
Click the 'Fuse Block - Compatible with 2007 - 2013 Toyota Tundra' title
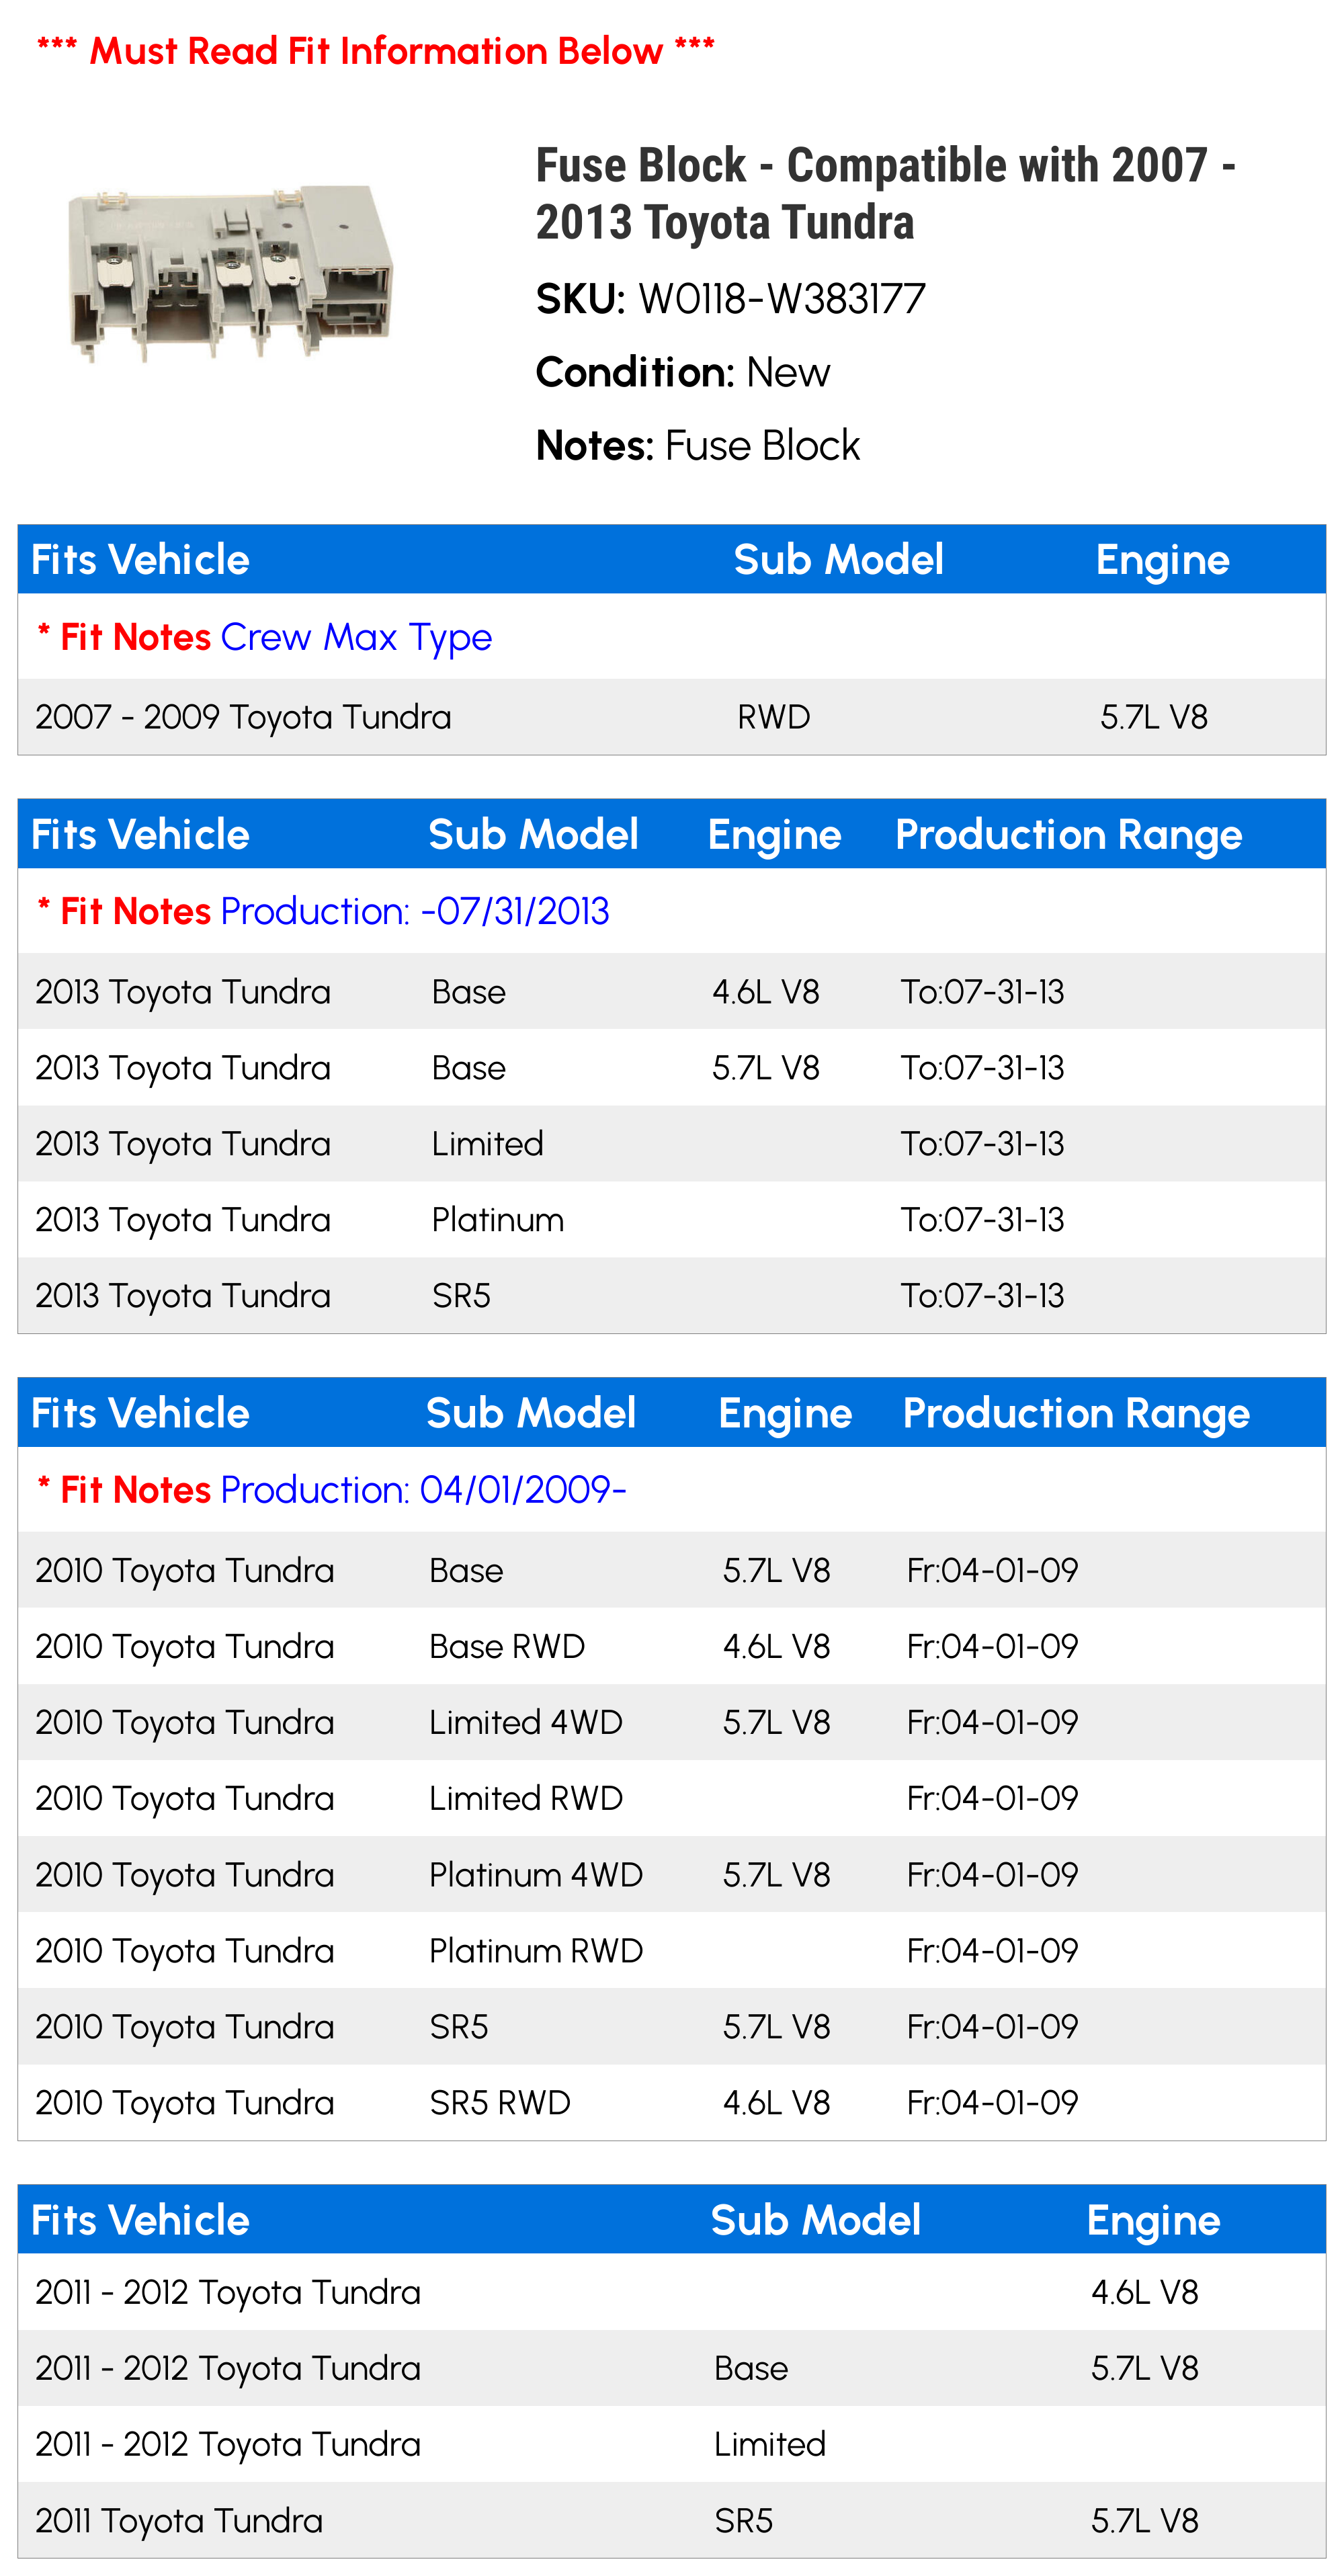885,193
